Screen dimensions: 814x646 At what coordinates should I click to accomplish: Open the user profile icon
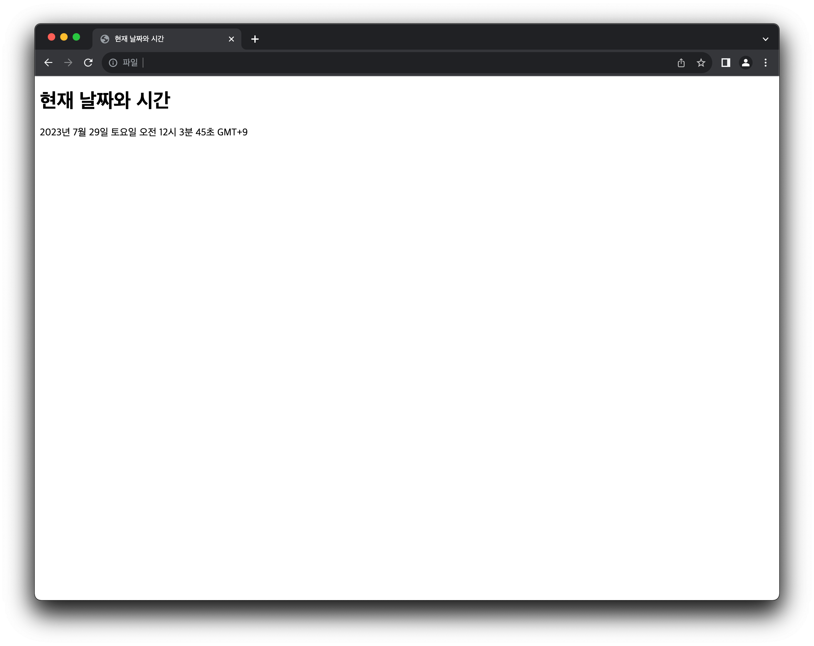coord(745,63)
